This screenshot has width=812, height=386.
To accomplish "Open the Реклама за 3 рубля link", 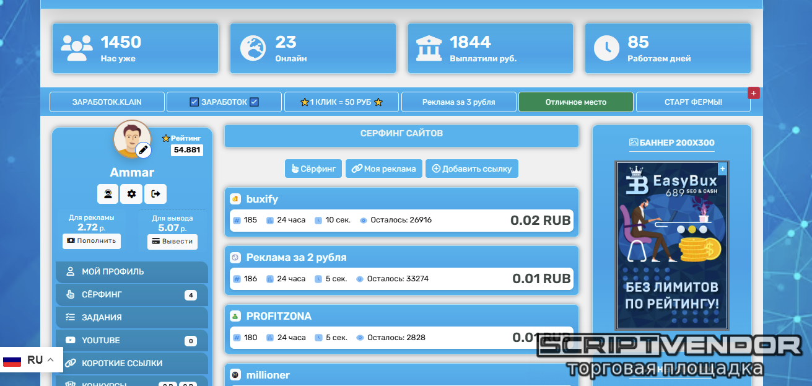I will pos(459,102).
